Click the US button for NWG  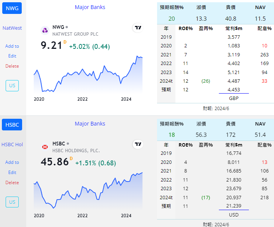point(12,86)
